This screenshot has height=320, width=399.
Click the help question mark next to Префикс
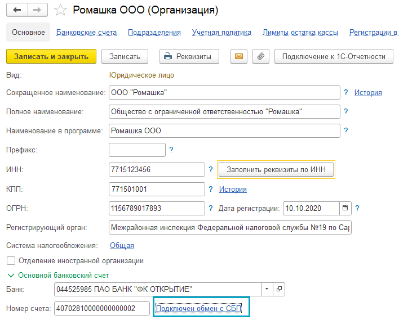point(171,150)
